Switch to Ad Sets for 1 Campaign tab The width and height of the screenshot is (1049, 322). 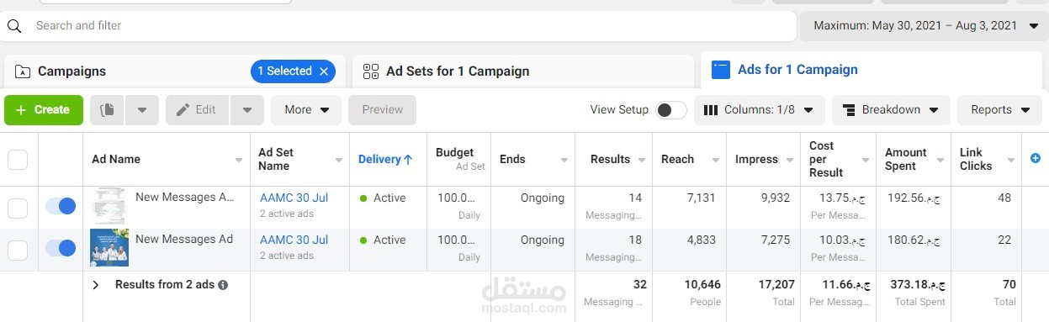click(522, 71)
